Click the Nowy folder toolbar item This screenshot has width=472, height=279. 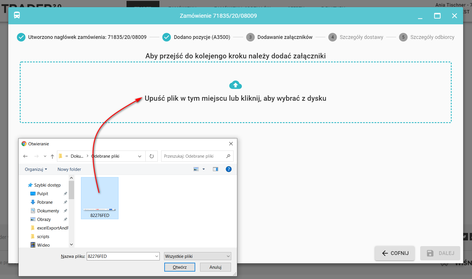[69, 169]
